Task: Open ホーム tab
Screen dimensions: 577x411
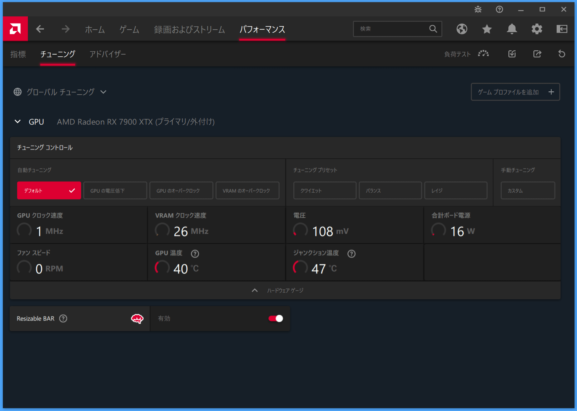Action: click(95, 29)
